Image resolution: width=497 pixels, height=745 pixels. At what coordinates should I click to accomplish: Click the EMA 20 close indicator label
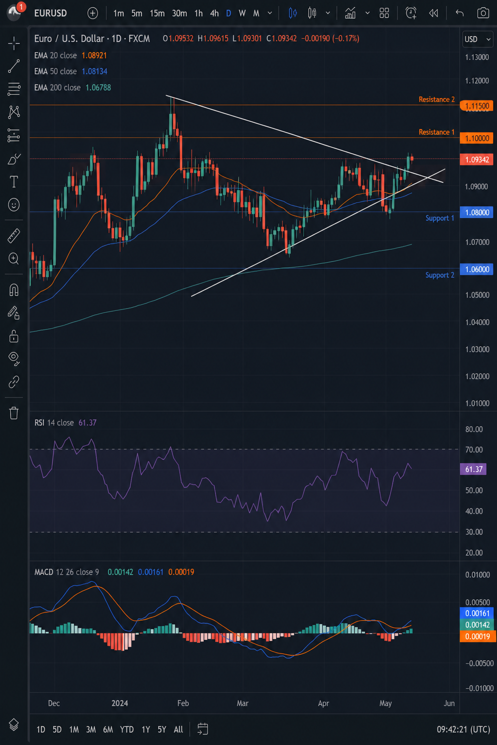click(55, 55)
